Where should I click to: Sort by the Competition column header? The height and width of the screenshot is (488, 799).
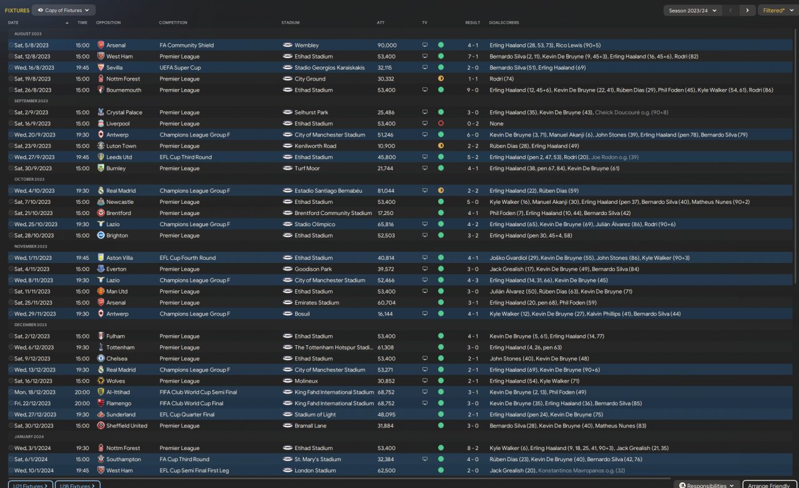coord(173,23)
